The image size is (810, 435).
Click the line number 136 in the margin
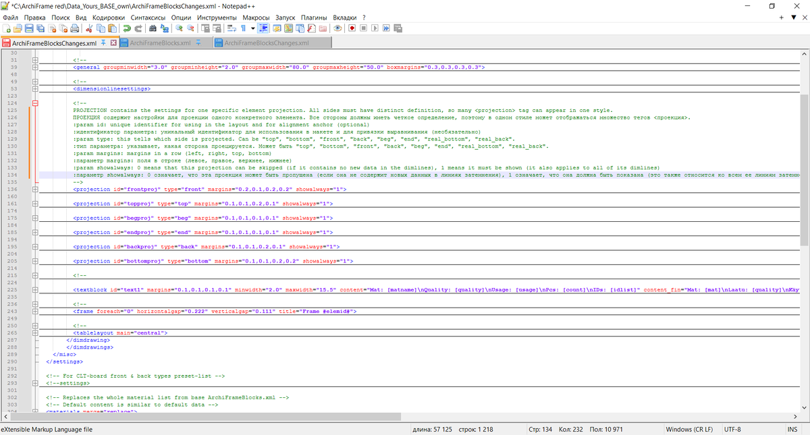point(13,190)
